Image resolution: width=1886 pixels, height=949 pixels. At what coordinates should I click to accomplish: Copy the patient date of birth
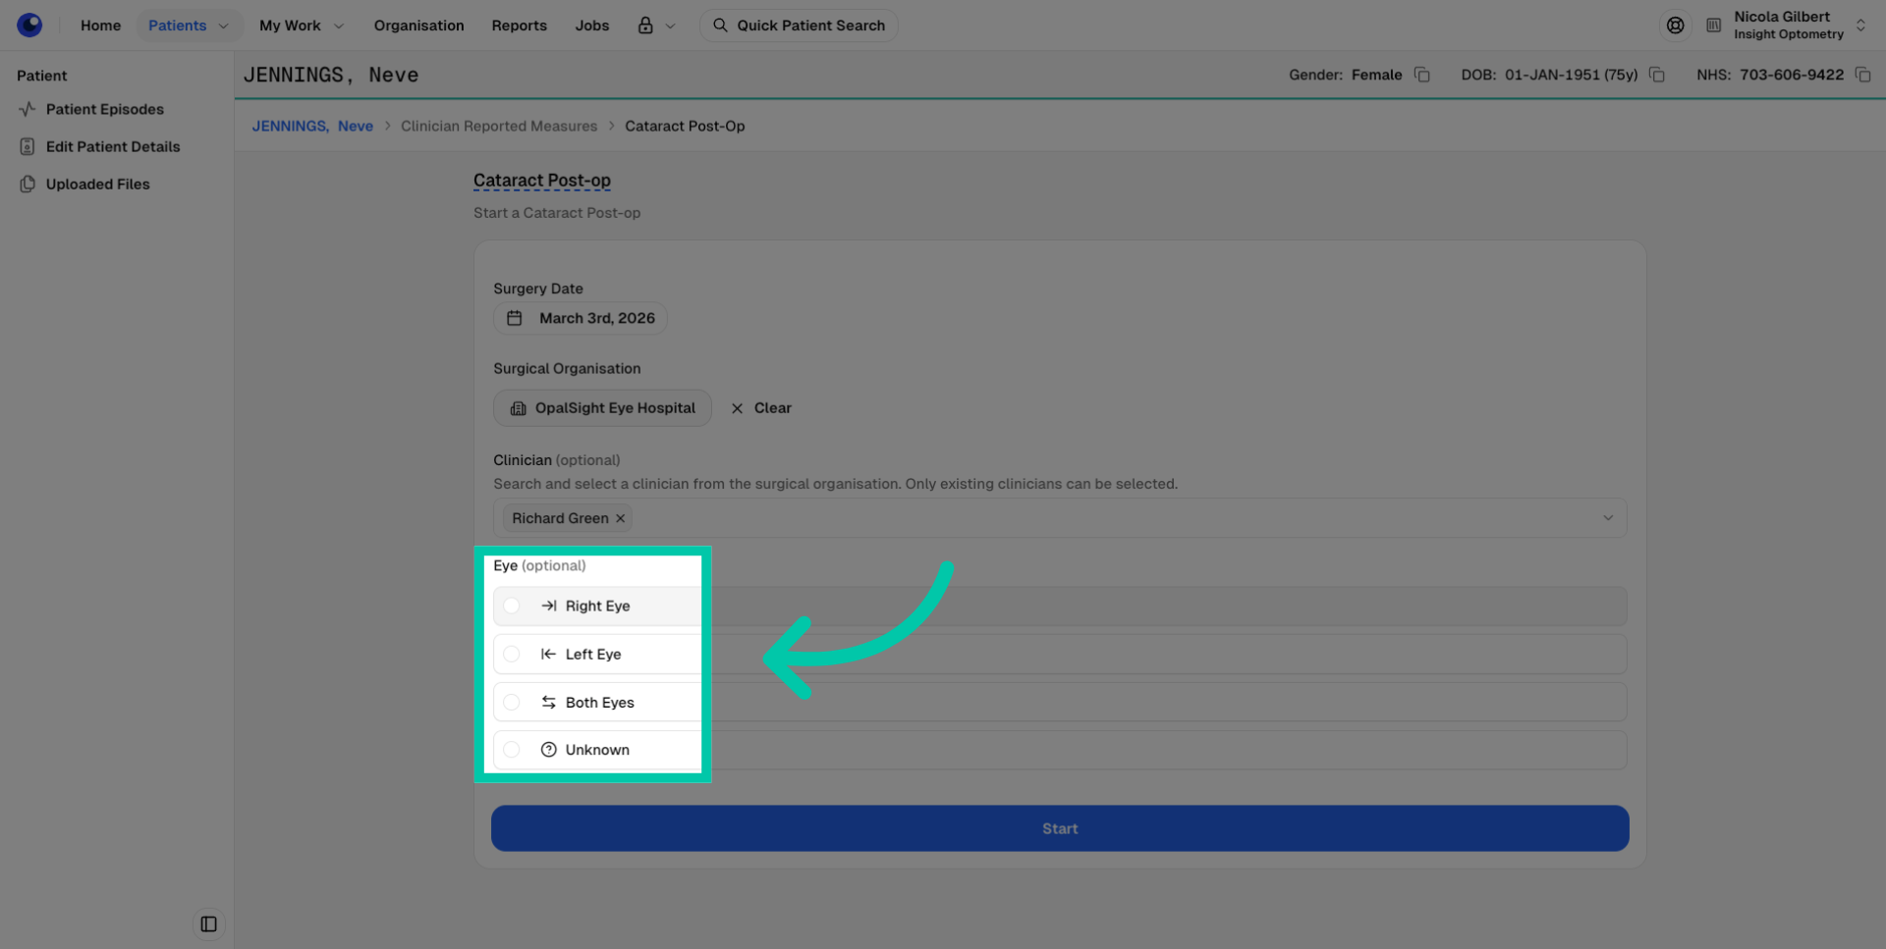(x=1656, y=75)
